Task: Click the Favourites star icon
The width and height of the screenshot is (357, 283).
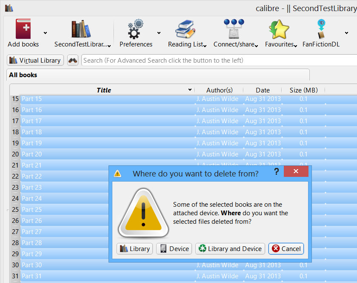Action: pos(279,29)
